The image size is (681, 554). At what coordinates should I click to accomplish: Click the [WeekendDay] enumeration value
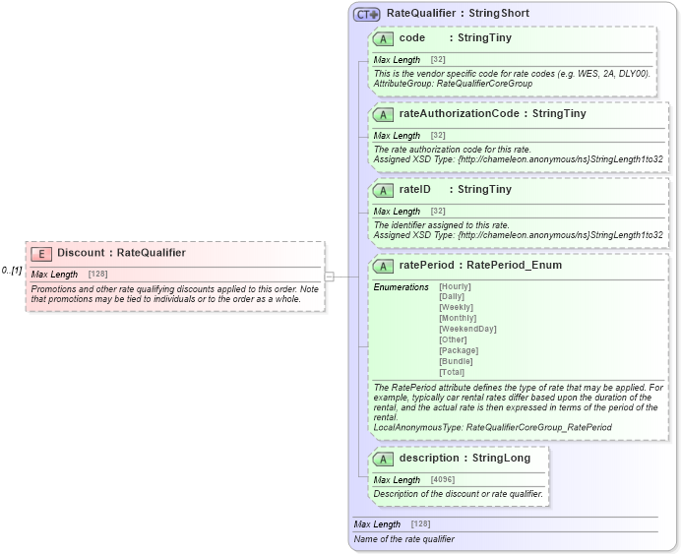pos(467,329)
